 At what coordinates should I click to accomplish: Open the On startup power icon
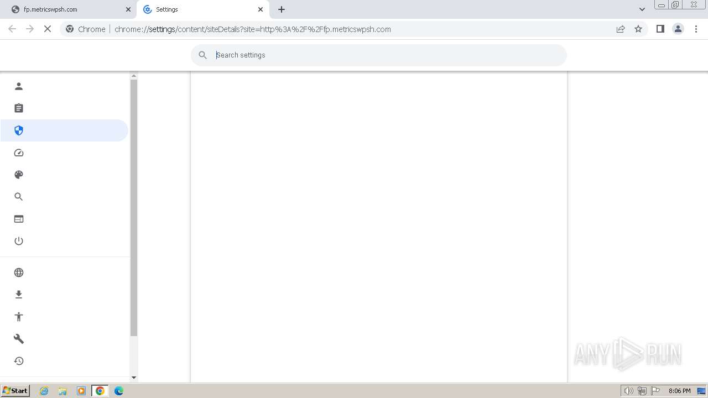point(19,241)
